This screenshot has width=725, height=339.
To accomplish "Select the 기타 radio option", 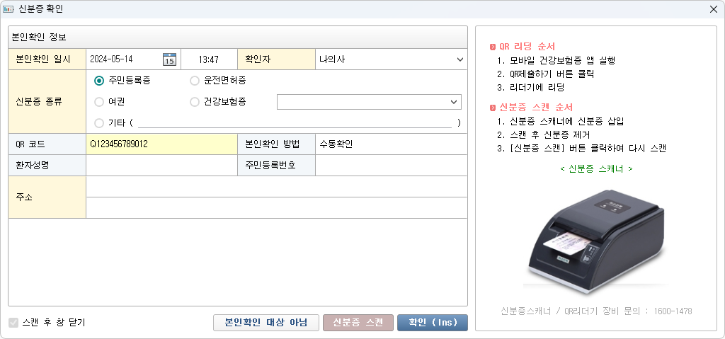I will (99, 123).
